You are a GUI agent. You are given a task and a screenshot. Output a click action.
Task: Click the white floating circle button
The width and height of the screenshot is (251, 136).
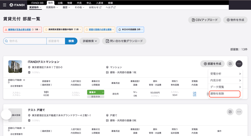click(6, 114)
